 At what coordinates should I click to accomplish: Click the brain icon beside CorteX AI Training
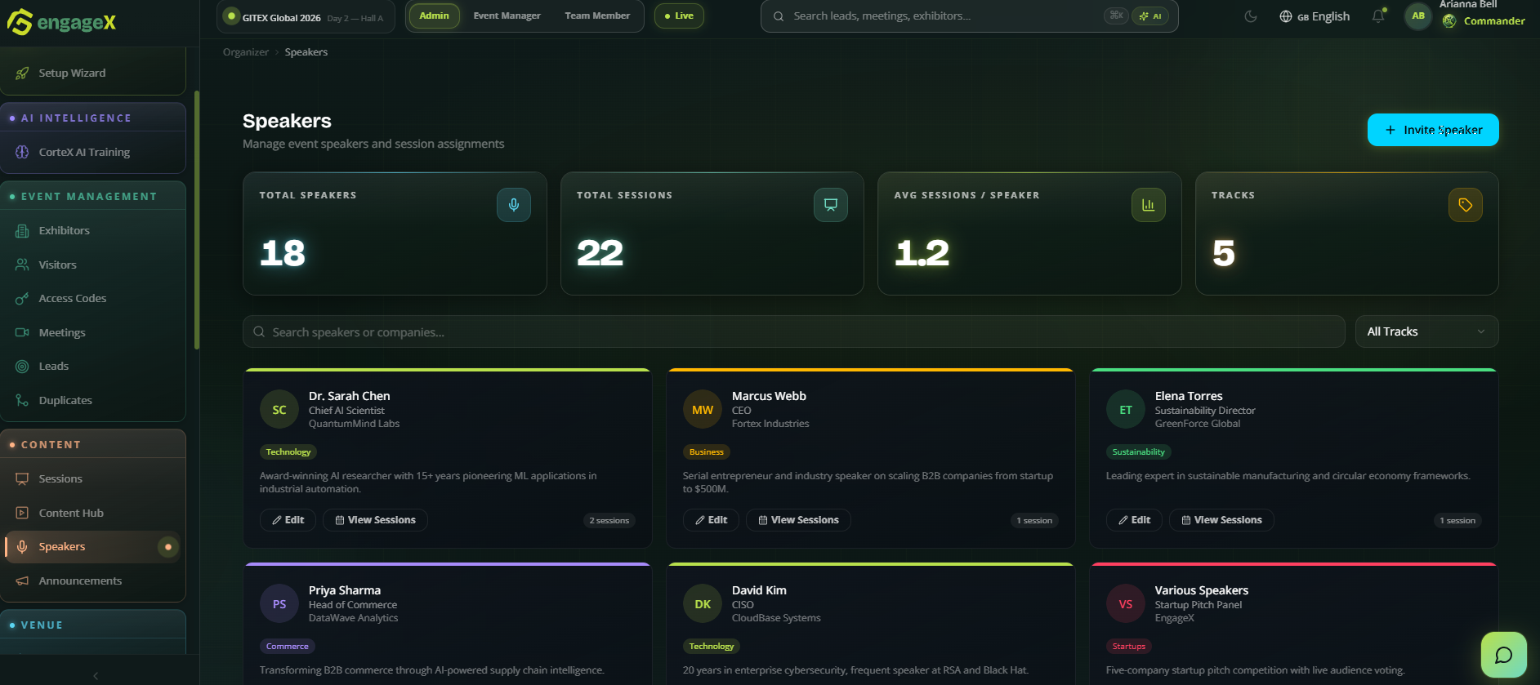click(22, 153)
